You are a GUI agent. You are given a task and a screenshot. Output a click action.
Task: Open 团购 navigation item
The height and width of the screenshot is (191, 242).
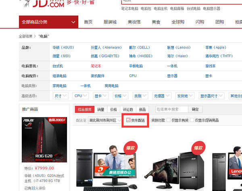point(219,22)
